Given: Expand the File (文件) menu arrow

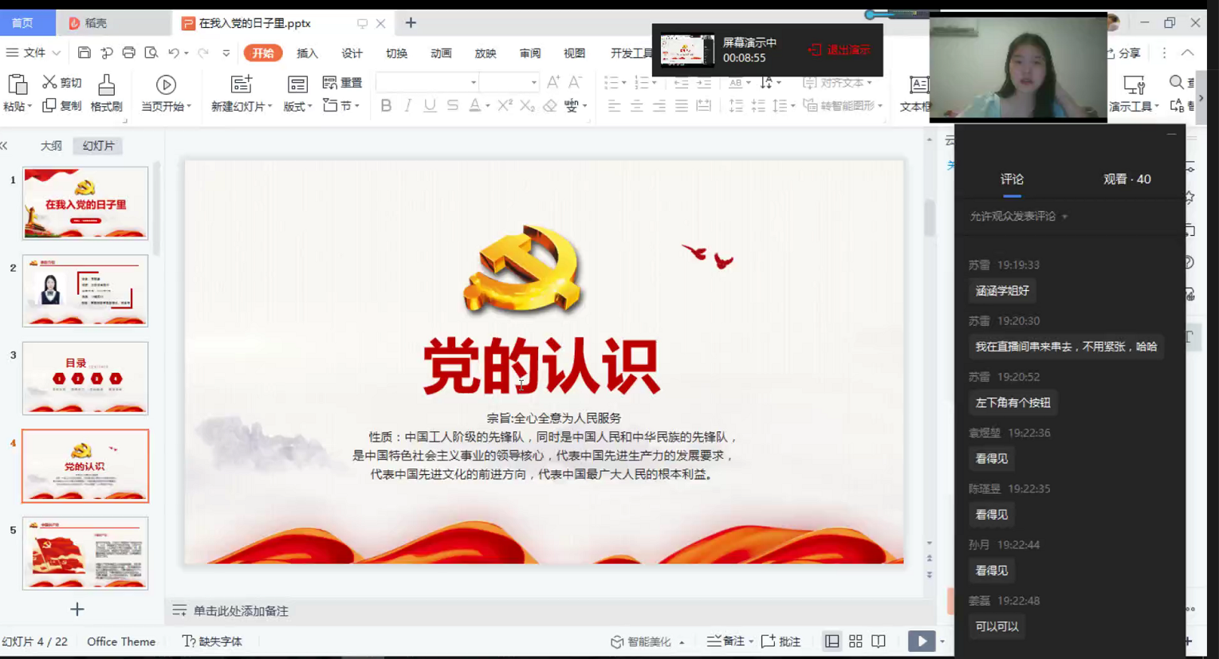Looking at the screenshot, I should pyautogui.click(x=56, y=53).
